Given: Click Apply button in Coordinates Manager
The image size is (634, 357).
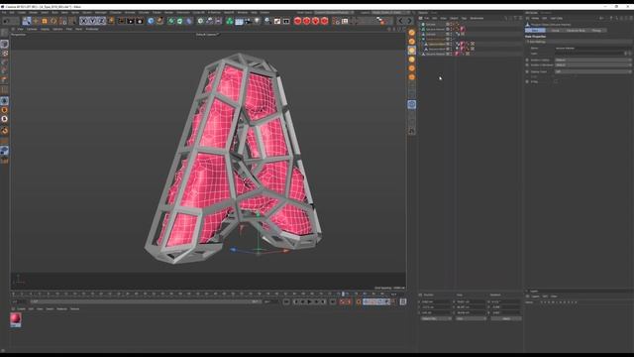Looking at the screenshot, I should pyautogui.click(x=506, y=318).
